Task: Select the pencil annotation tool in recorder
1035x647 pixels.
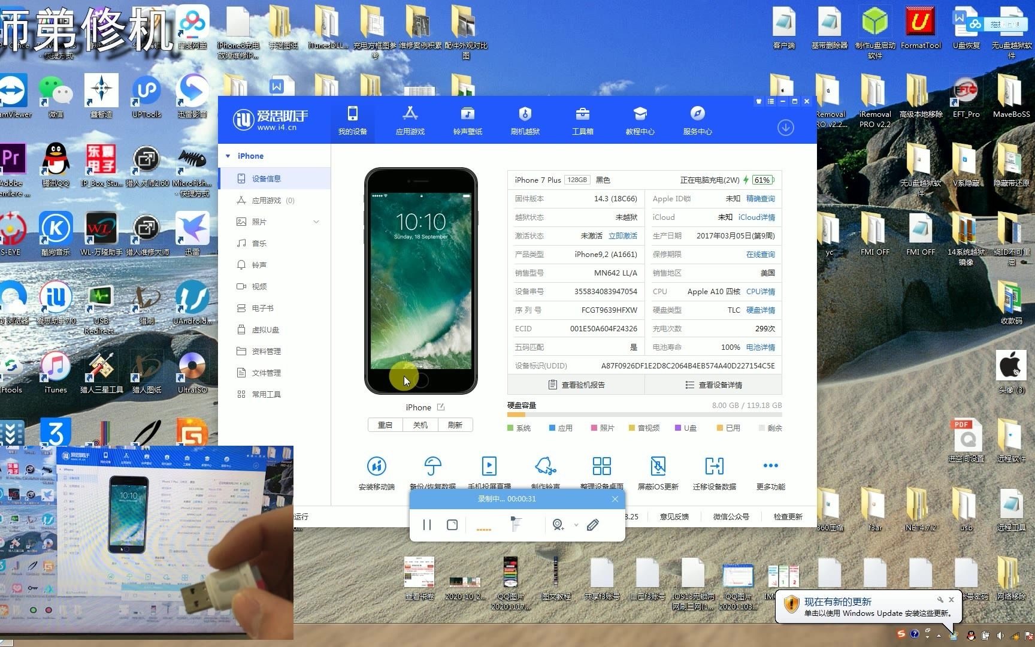Action: tap(592, 525)
